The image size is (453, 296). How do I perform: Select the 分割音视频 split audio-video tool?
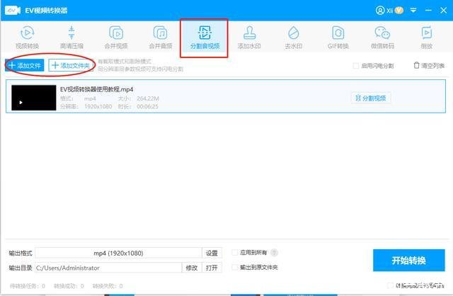[x=205, y=38]
